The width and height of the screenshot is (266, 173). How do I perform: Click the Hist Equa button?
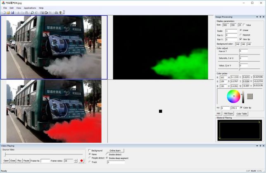point(228,114)
